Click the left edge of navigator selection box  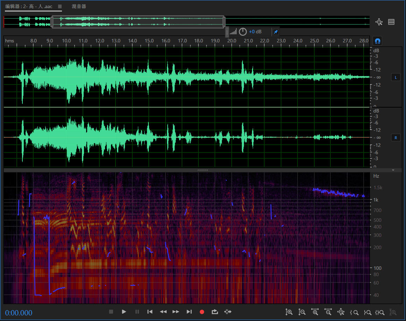coord(52,22)
